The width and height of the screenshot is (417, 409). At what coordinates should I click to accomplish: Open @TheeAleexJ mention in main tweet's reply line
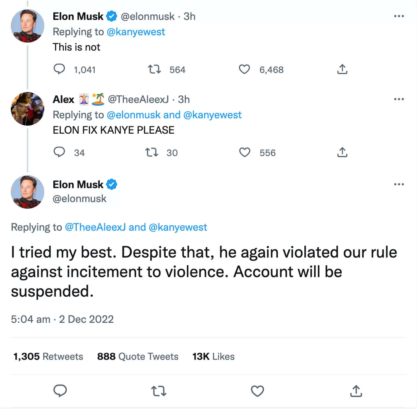(x=95, y=227)
